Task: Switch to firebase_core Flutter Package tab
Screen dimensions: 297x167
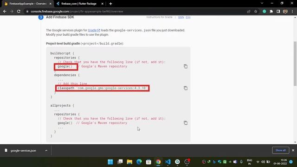Action: [79, 4]
